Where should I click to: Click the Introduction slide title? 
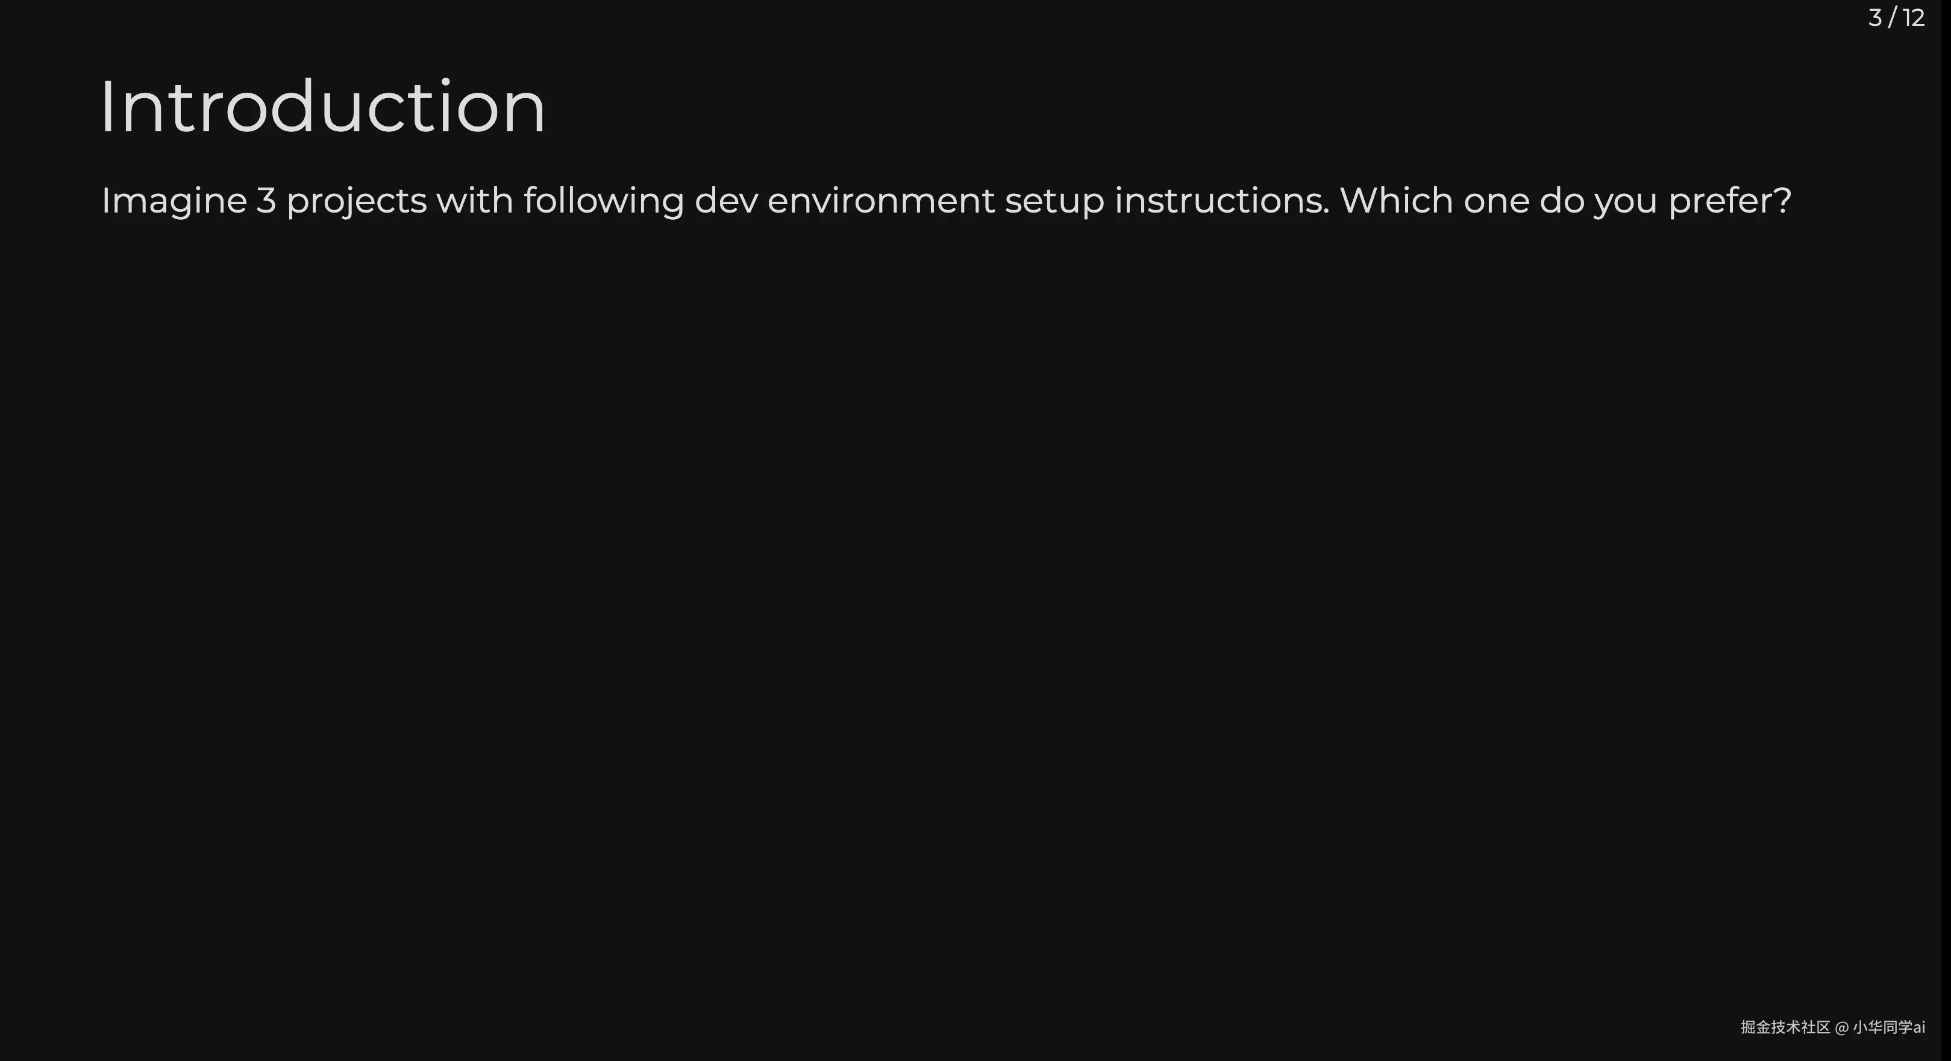point(322,107)
